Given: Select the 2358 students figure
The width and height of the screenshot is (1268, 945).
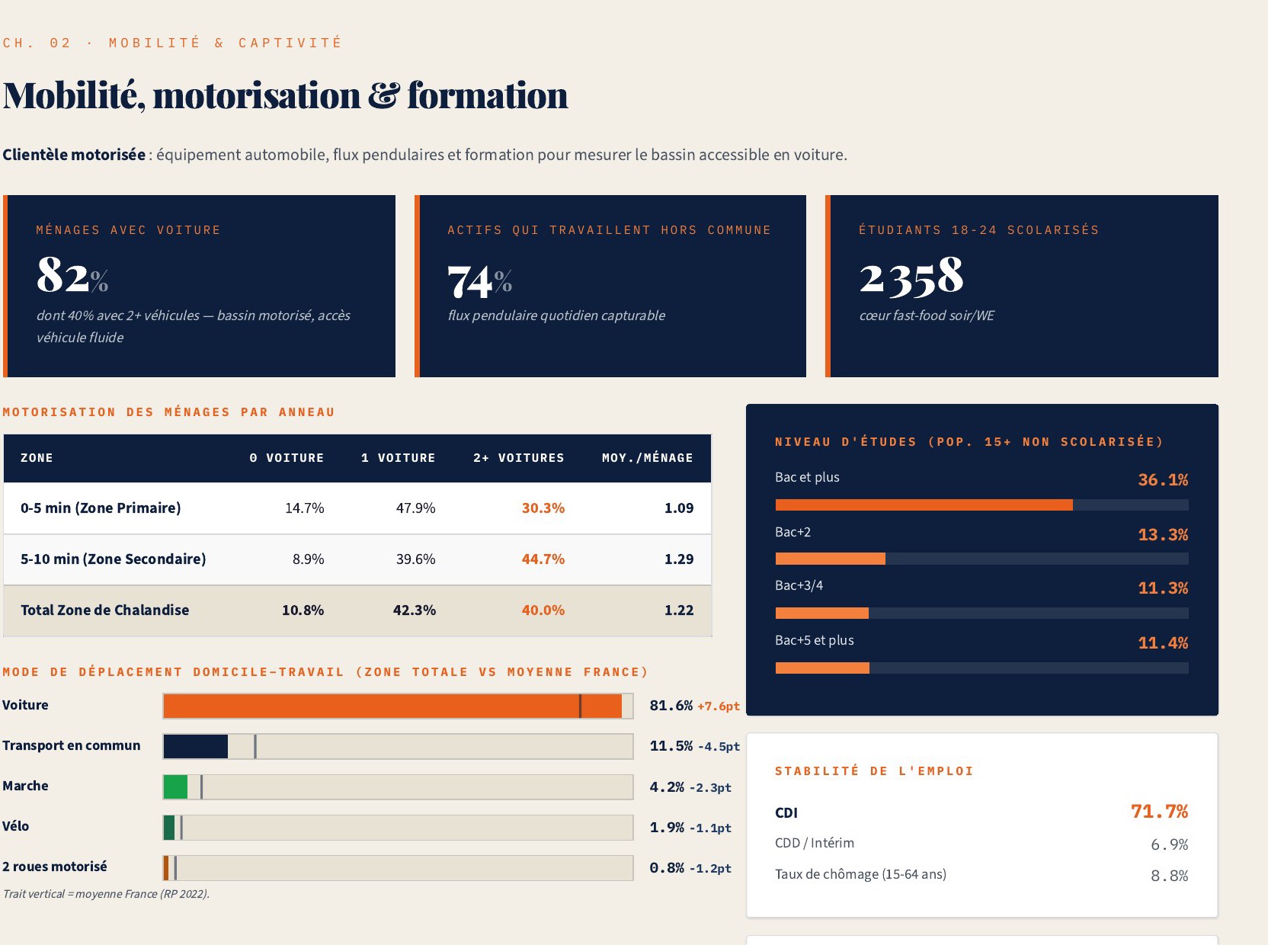Looking at the screenshot, I should coord(912,277).
